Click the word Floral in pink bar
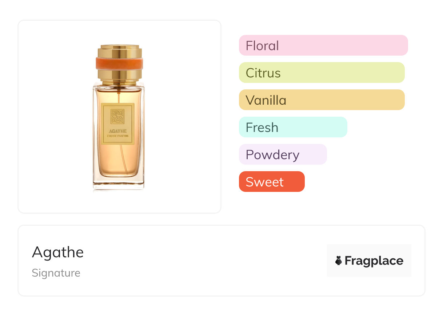 pyautogui.click(x=262, y=46)
